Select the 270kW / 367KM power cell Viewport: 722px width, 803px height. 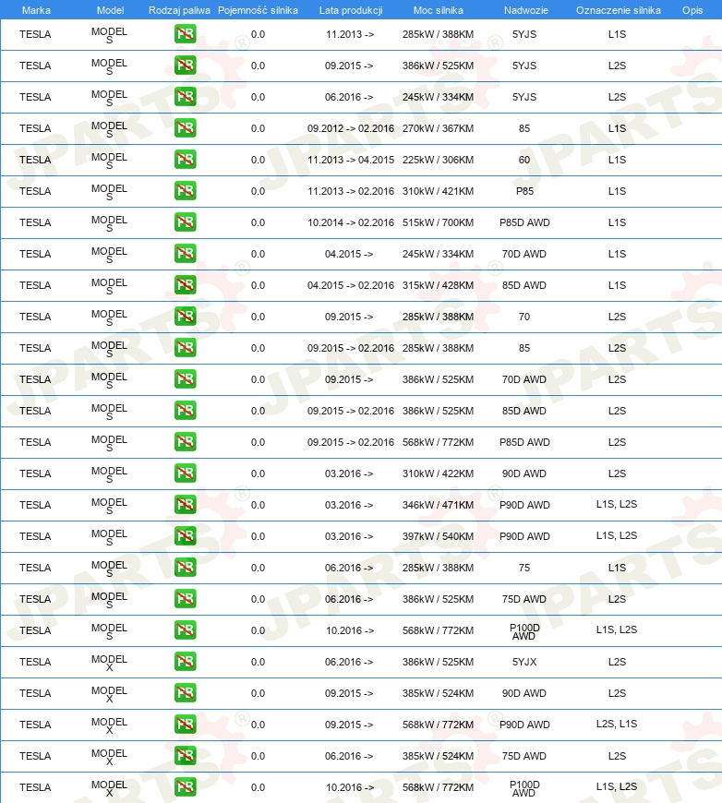point(439,128)
